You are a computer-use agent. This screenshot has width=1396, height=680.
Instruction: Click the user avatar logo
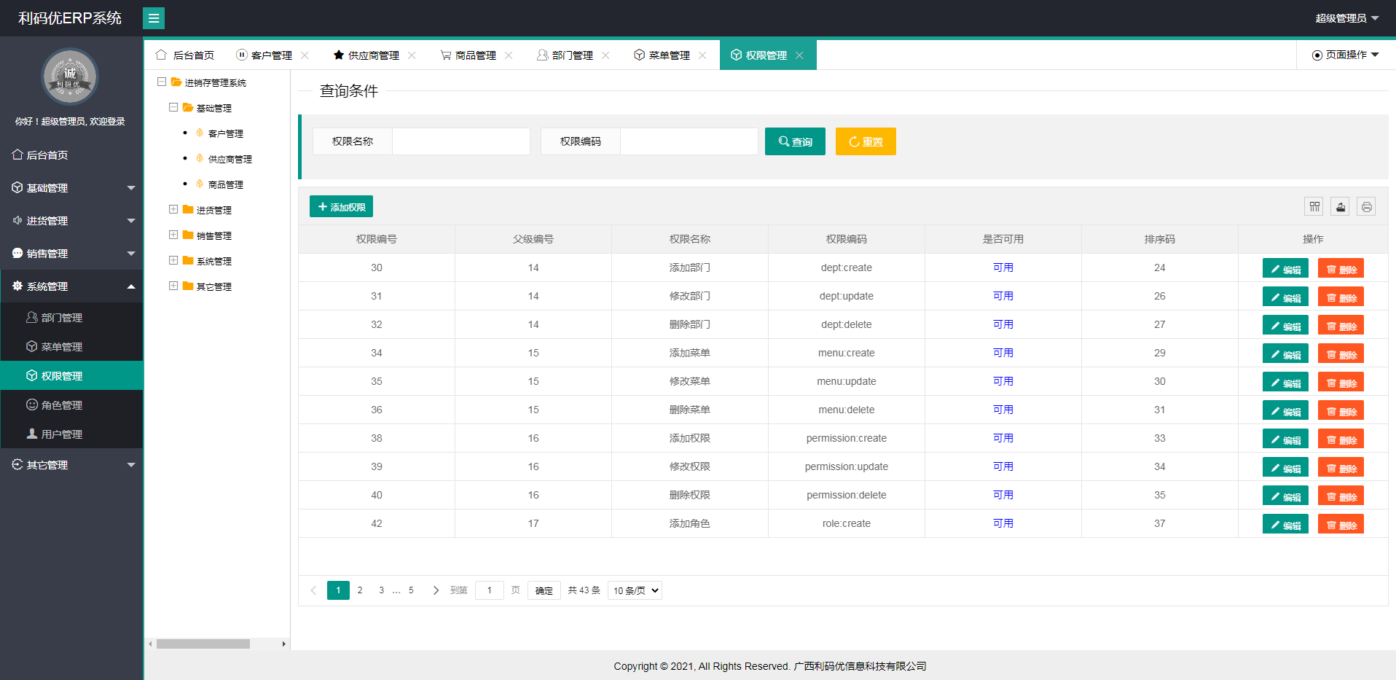(70, 77)
